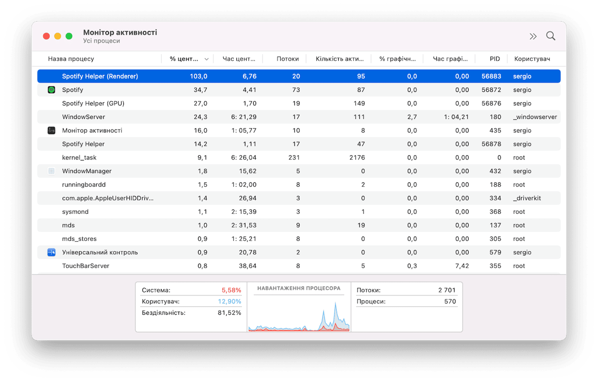
Task: Open Усі процеси view selector
Action: click(x=101, y=41)
